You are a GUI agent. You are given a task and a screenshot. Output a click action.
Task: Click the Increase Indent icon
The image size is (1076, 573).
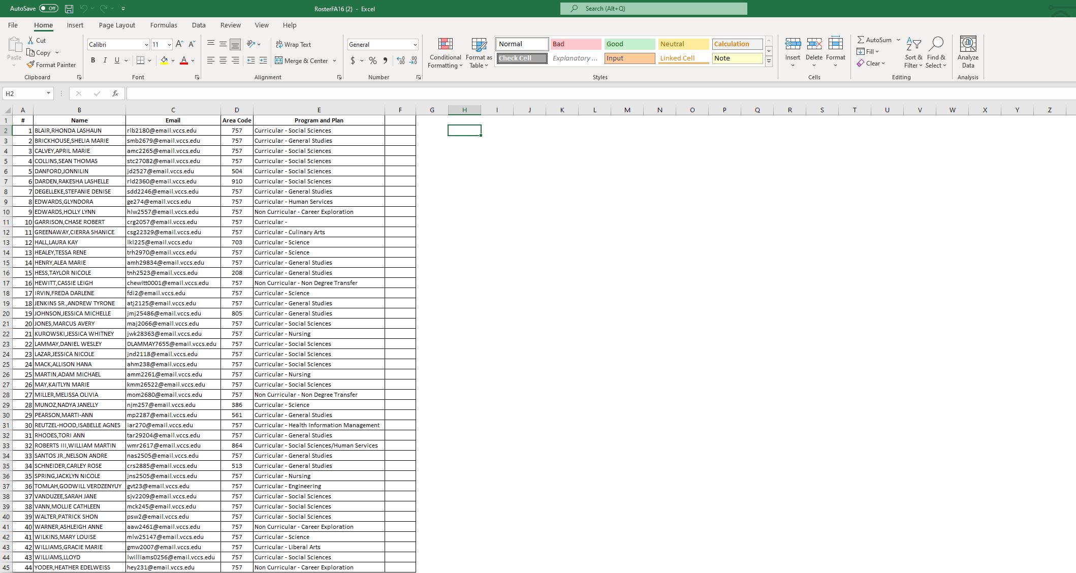(263, 60)
